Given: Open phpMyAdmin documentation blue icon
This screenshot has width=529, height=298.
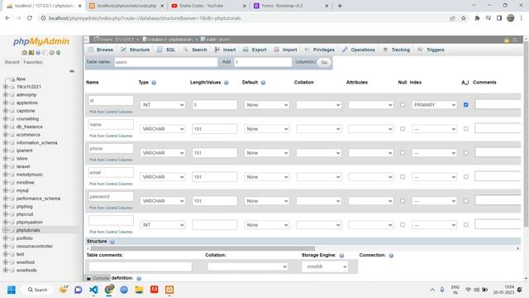Looking at the screenshot, I should (38, 53).
